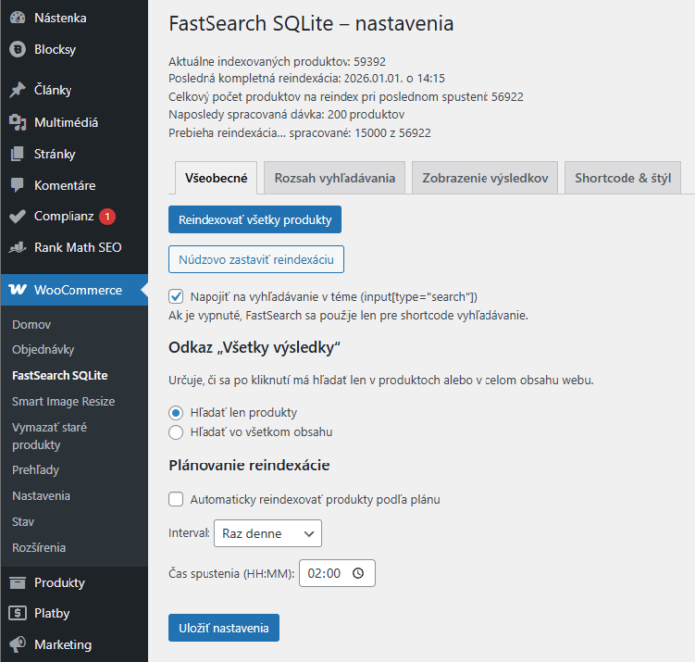The height and width of the screenshot is (662, 695).
Task: Open Komentáre in the sidebar
Action: [x=65, y=185]
